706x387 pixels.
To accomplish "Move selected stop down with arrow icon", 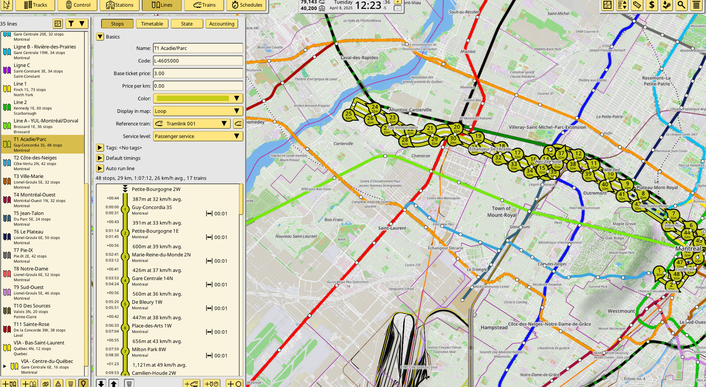I will pos(101,383).
